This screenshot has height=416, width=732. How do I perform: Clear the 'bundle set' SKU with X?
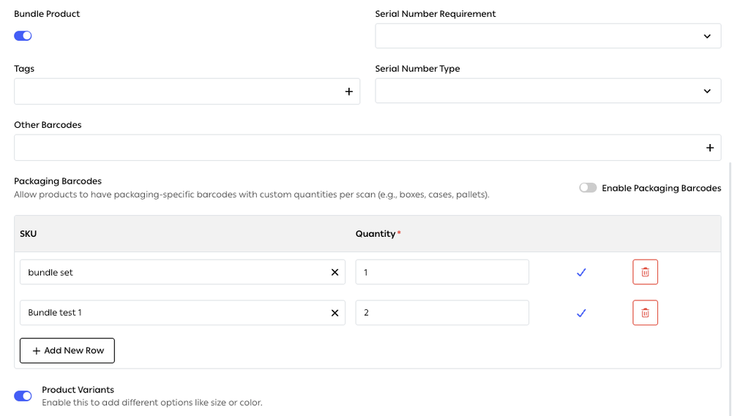click(x=335, y=273)
